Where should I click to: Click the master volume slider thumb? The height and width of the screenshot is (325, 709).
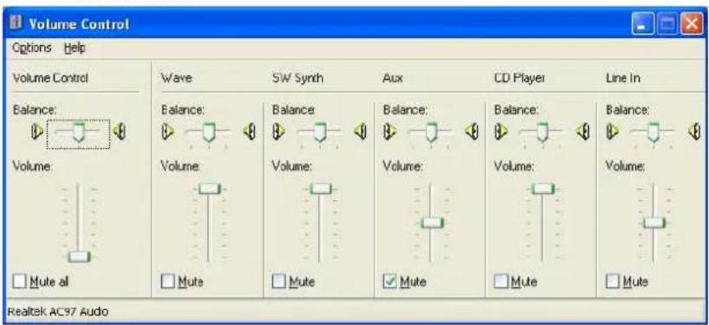(79, 257)
